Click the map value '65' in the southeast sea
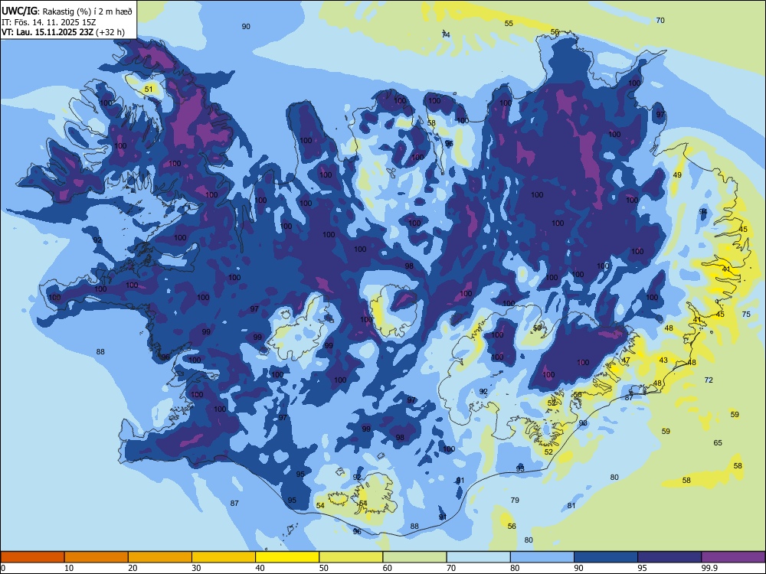Screen dimensions: 766x574 (x=718, y=442)
